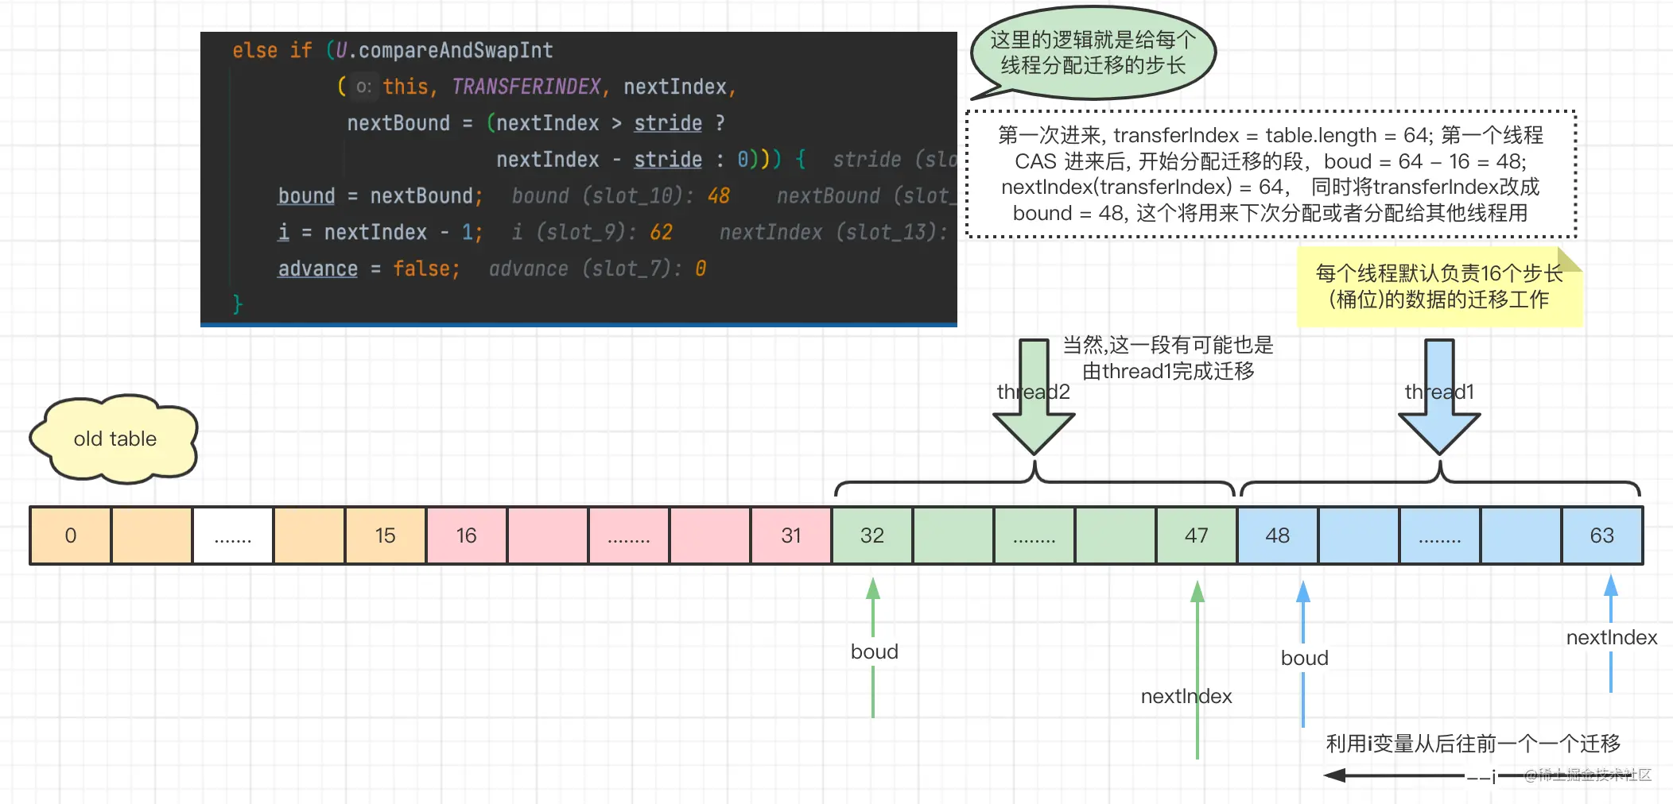This screenshot has height=804, width=1673.
Task: Click the 'false;' keyword in code
Action: click(426, 269)
